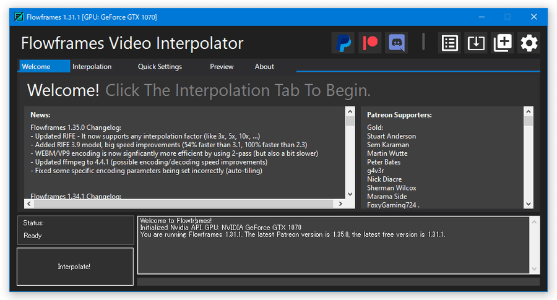Go to the Preview tab

(x=222, y=66)
